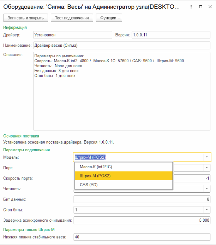Click the 'Скорость порта:' label

point(18,178)
